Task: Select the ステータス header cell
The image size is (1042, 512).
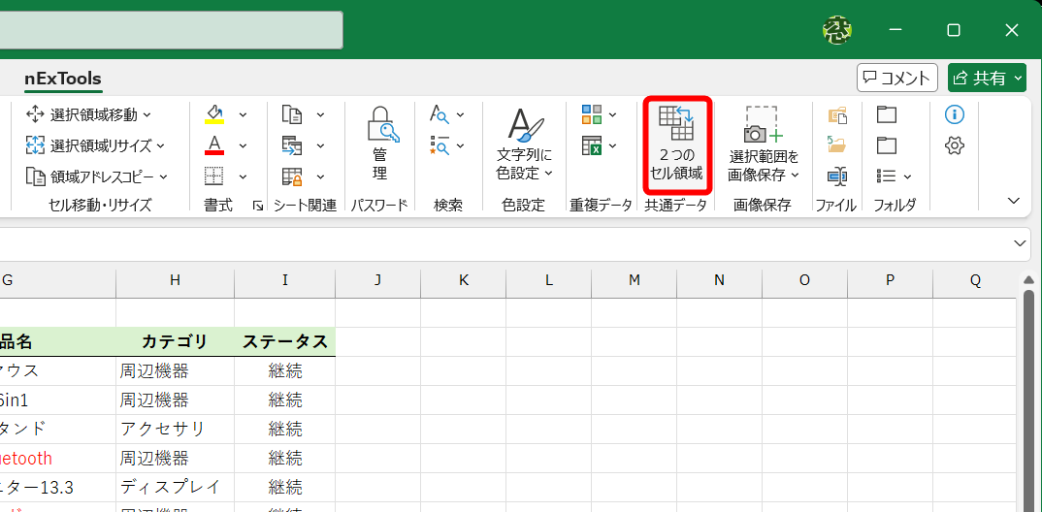Action: tap(284, 342)
